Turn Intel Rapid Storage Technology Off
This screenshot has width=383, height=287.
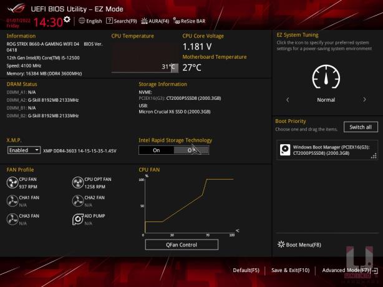click(x=192, y=150)
